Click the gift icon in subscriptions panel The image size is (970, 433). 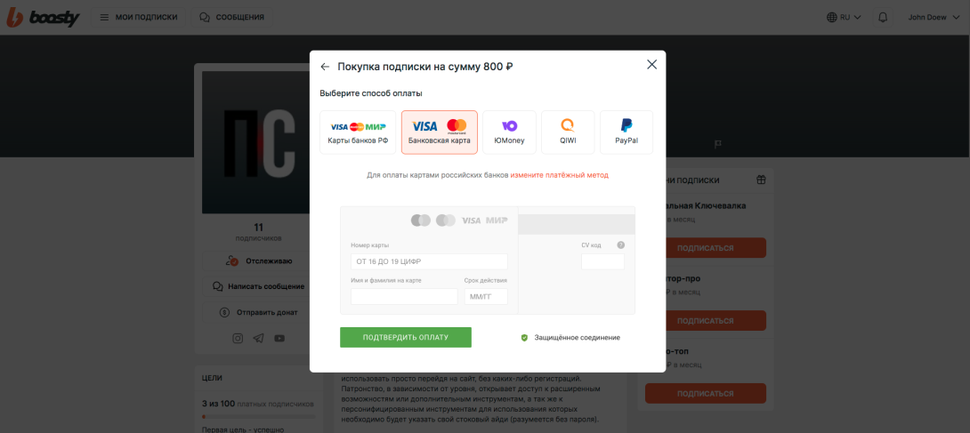click(761, 180)
